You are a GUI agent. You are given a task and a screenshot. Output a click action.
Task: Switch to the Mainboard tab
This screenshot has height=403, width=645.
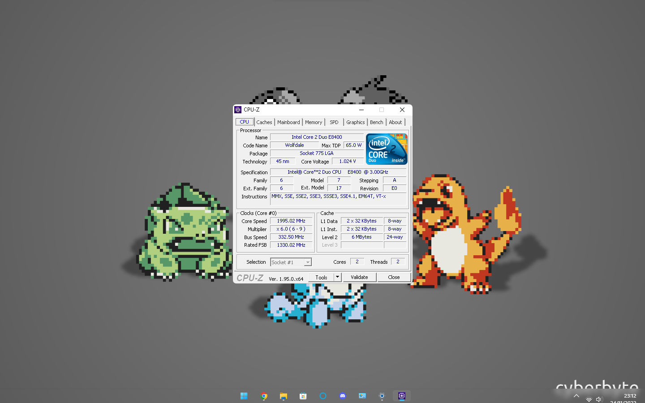pyautogui.click(x=288, y=122)
